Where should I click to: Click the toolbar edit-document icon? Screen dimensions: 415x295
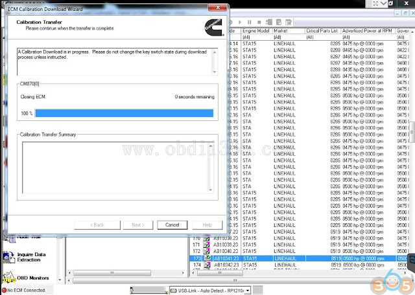(288, 23)
